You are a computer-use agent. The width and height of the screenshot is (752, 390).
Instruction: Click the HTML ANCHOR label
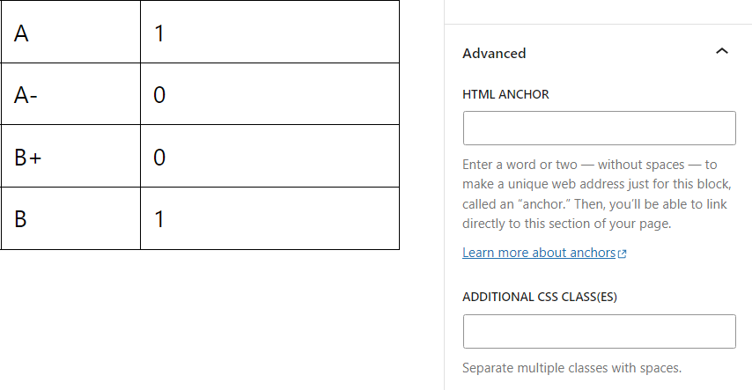[x=505, y=94]
